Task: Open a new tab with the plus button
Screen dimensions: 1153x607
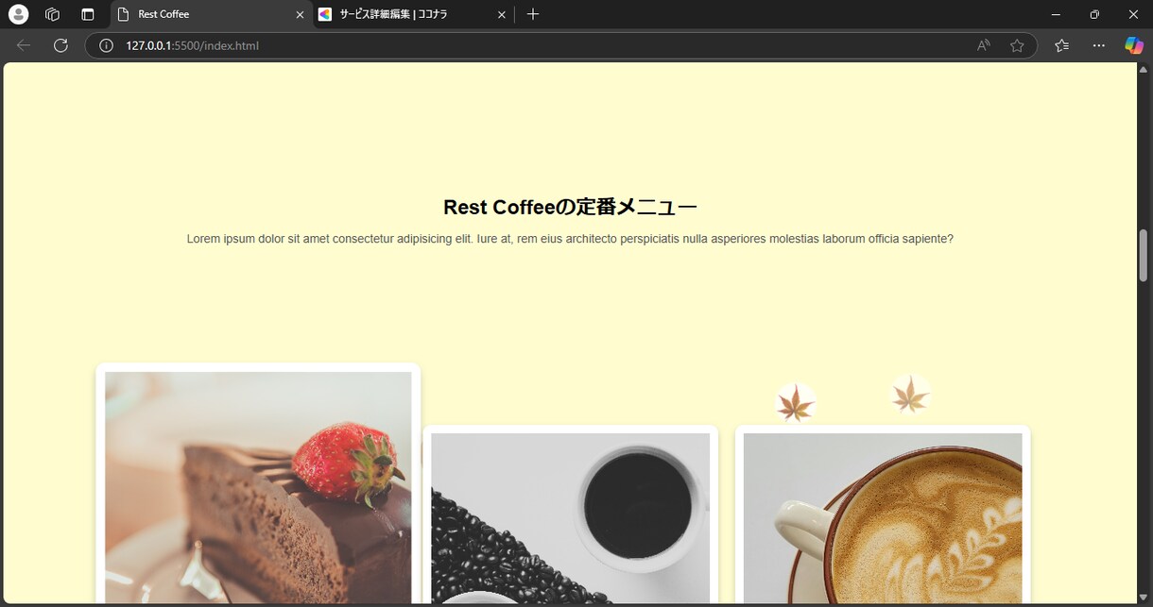Action: click(533, 14)
